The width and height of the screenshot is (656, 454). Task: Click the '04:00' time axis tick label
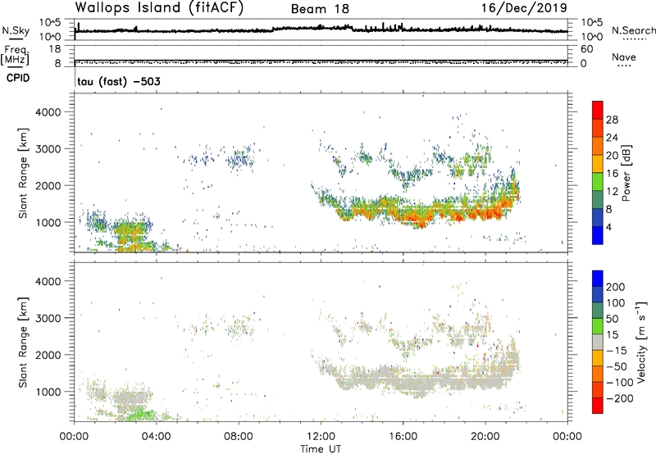pyautogui.click(x=157, y=437)
